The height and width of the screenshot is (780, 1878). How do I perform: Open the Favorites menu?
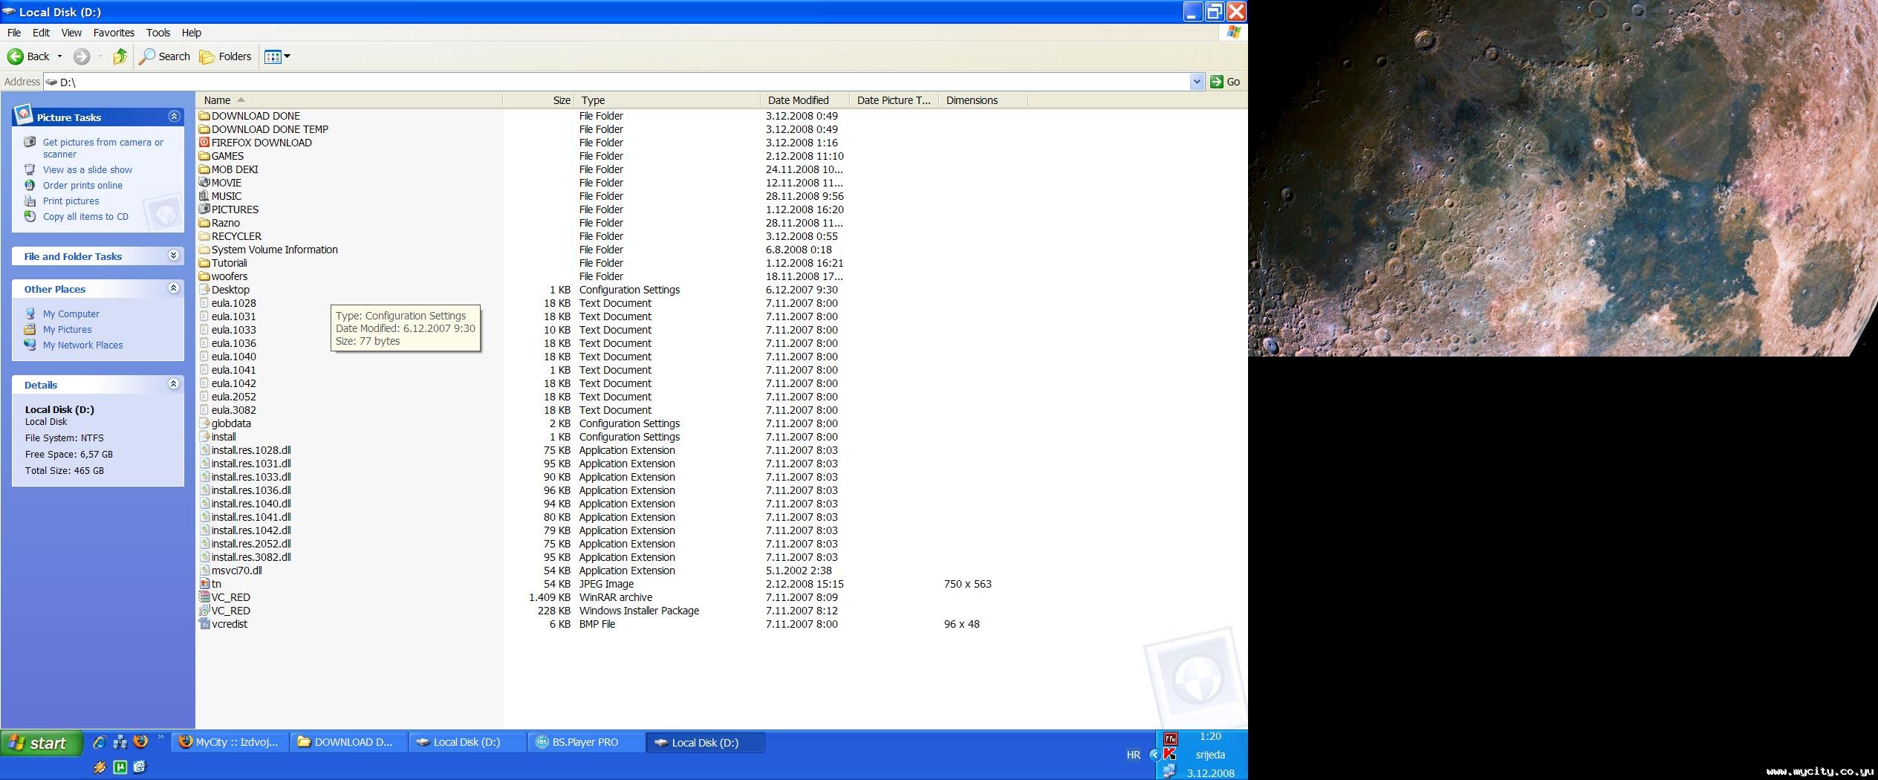pos(114,33)
